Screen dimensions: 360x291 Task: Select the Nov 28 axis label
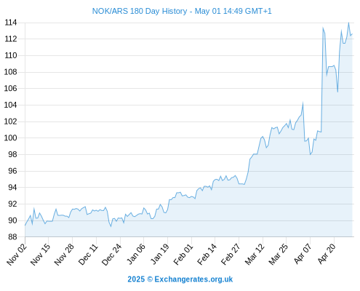pyautogui.click(x=64, y=254)
